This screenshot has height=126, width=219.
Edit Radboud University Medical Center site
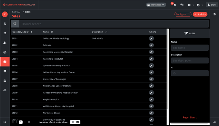tap(151, 93)
